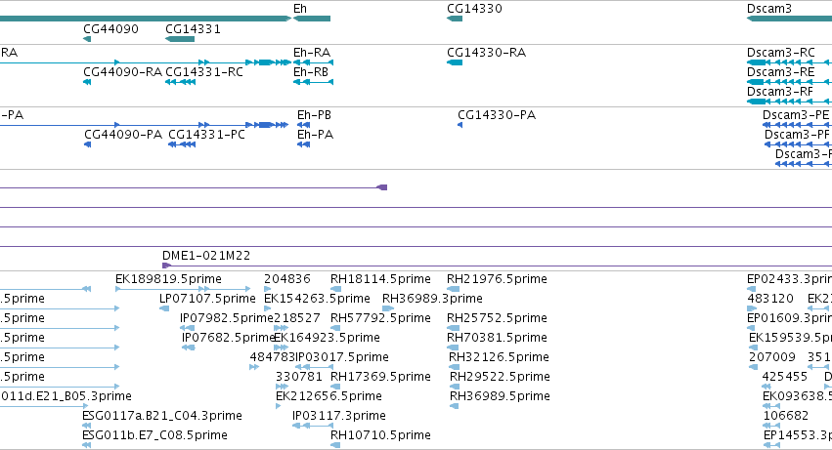Click the Dscam3-RC transcript
832x450 pixels.
789,62
